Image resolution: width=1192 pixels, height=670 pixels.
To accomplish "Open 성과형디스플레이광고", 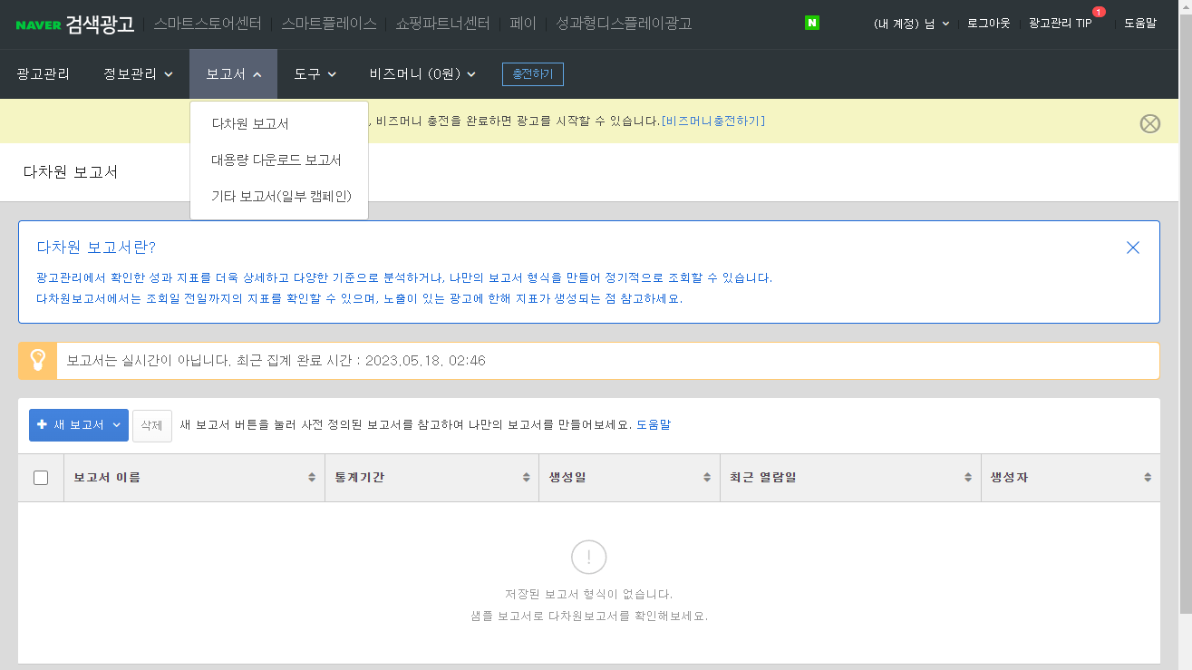I will tap(624, 24).
